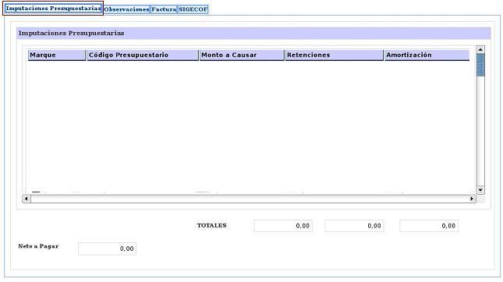Viewport: 503px width, 282px height.
Task: Click the Marque column header
Action: [57, 55]
